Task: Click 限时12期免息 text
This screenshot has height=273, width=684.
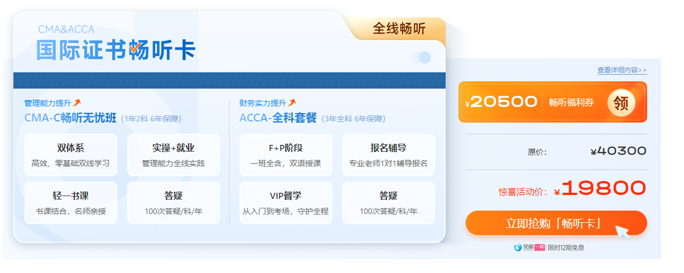Action: [x=566, y=247]
